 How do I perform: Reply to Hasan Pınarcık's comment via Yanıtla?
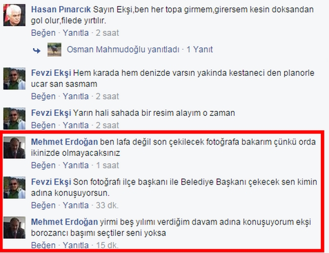pos(76,33)
